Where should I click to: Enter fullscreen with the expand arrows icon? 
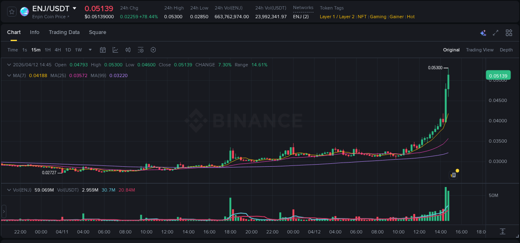[495, 32]
